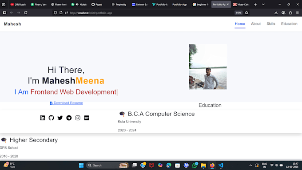
Task: Click the Mahesh site logo
Action: [12, 24]
